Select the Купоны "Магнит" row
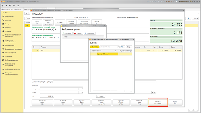 point(111,54)
